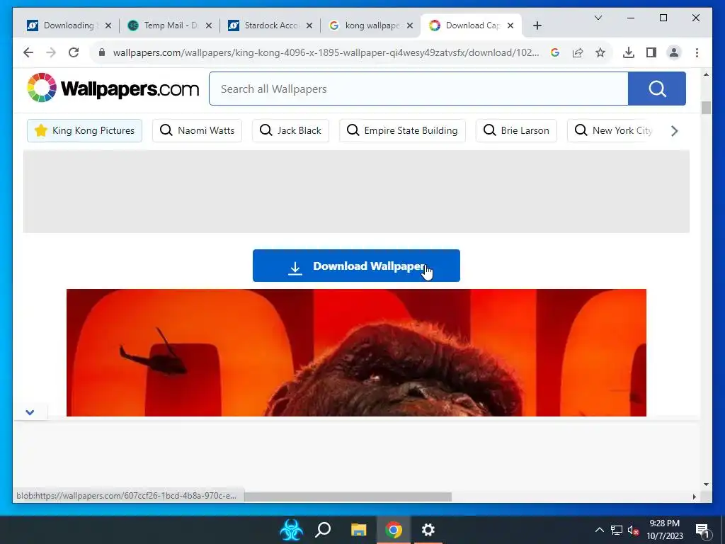Open the Empire State Building tag

click(x=402, y=130)
